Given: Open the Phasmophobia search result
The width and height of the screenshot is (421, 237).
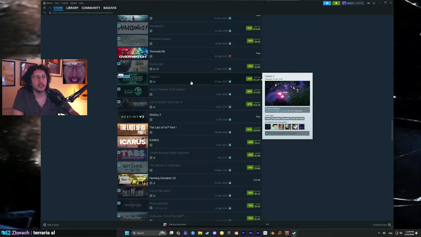Looking at the screenshot, I should 189,205.
